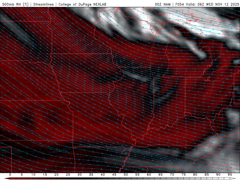Click the 'Streamlines' label in the header
This screenshot has height=180, width=240.
(x=43, y=4)
